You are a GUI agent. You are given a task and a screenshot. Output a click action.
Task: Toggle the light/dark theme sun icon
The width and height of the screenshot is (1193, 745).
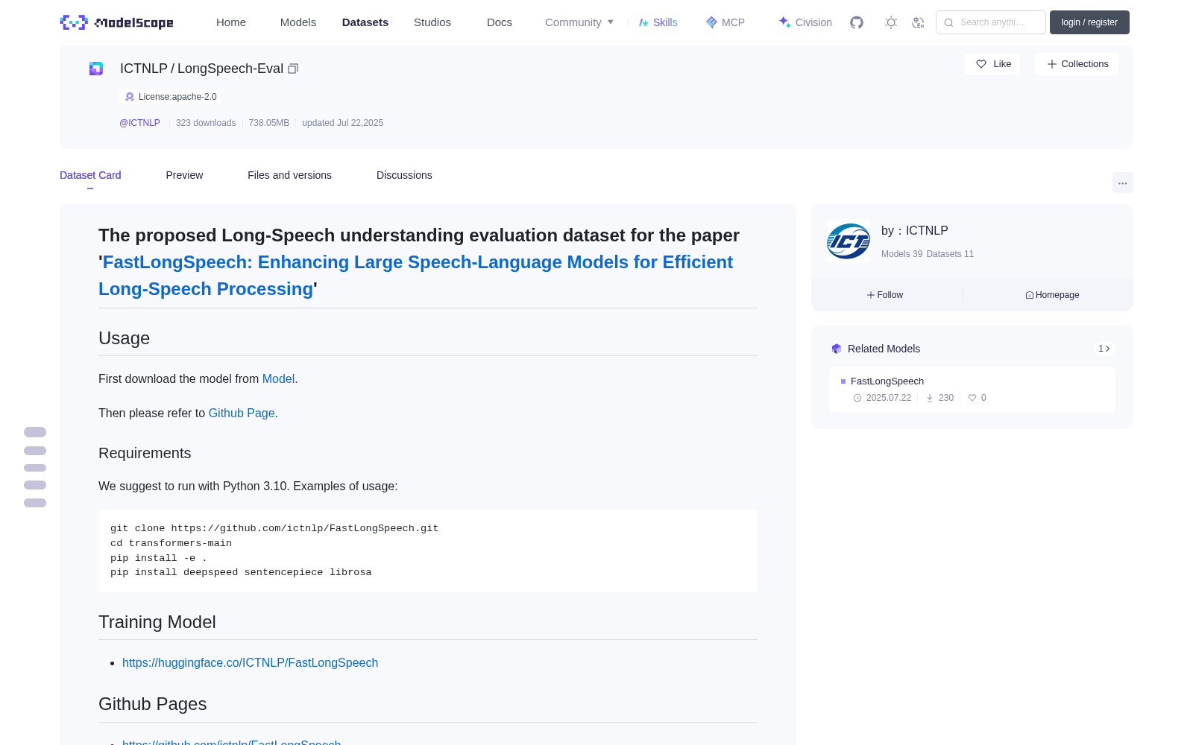(x=891, y=22)
